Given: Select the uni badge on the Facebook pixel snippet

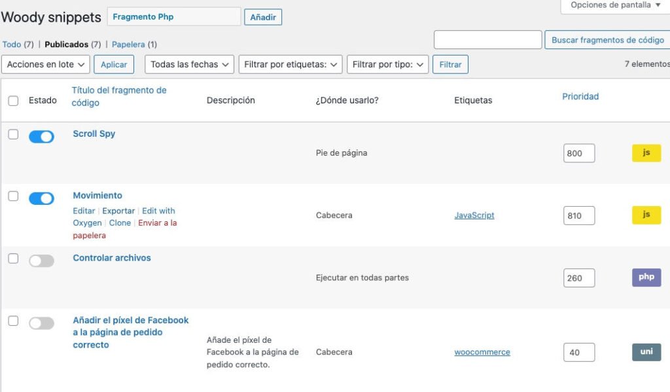Looking at the screenshot, I should point(646,351).
